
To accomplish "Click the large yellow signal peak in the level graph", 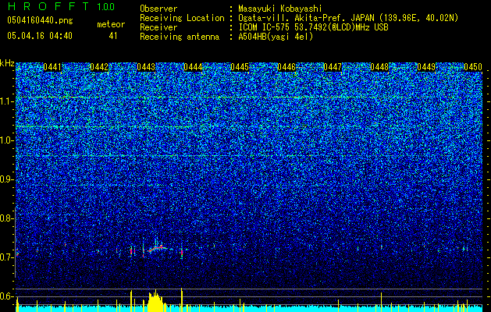I will click(x=155, y=301).
